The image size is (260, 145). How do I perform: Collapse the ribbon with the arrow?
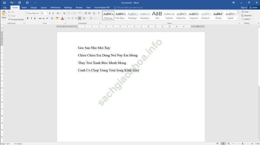click(x=258, y=23)
